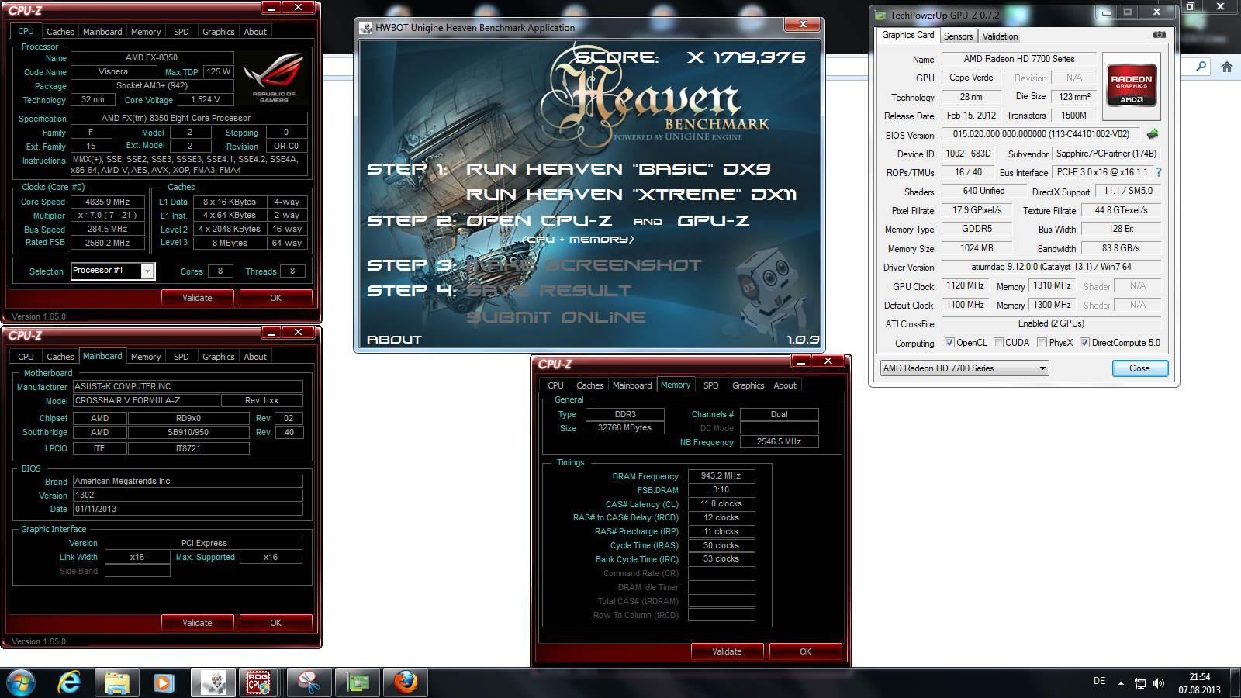Open Windows Explorer folder icon in taskbar

[x=116, y=682]
